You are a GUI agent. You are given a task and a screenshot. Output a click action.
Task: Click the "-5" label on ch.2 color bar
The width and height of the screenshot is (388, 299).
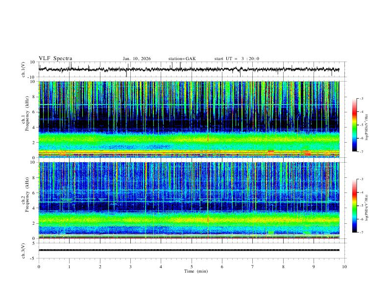coord(361,206)
